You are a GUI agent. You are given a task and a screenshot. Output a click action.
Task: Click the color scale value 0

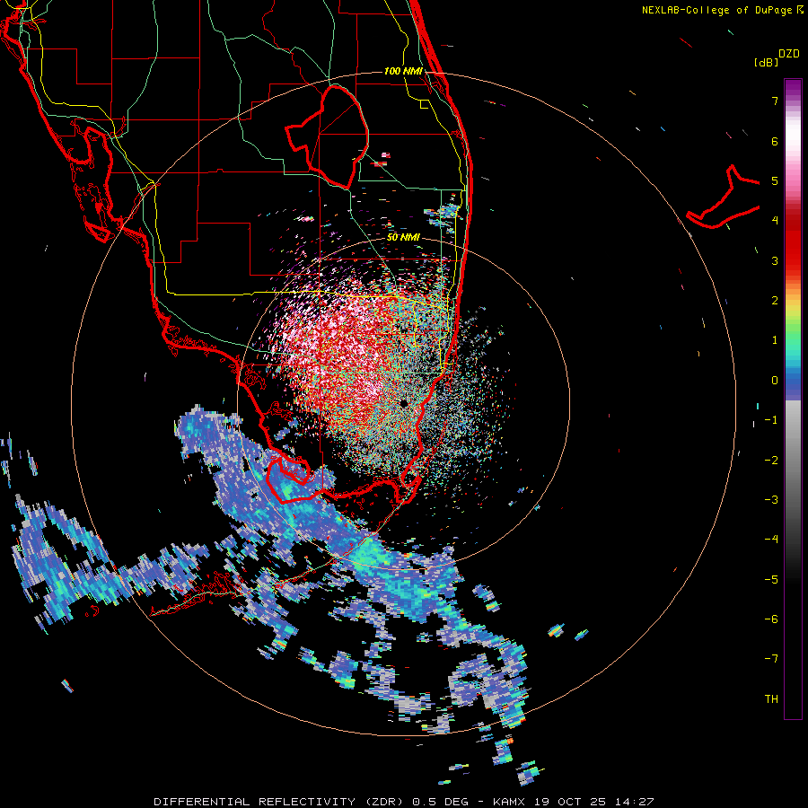(x=775, y=381)
